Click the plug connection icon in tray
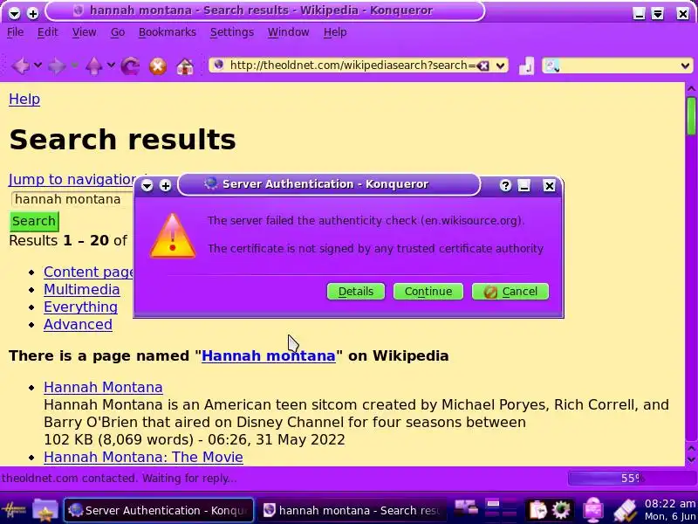 click(x=626, y=511)
